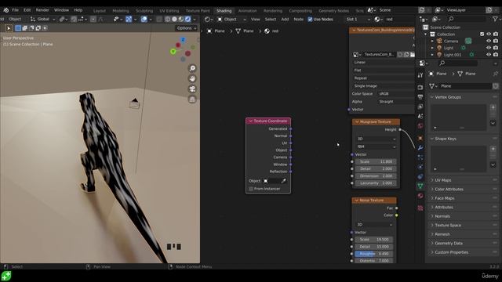Adjust the Musgrave Lacunarity value field
502x282 pixels.
(376, 183)
